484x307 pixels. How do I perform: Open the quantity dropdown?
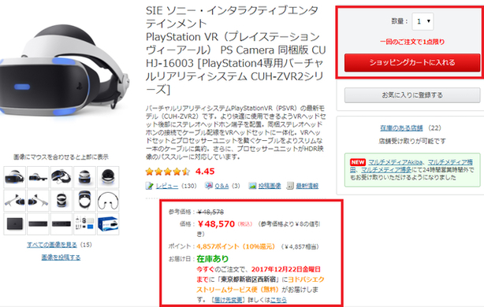coord(423,21)
